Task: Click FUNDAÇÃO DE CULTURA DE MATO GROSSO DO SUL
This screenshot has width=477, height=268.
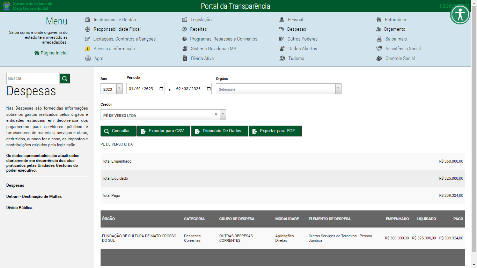Action: pyautogui.click(x=139, y=238)
